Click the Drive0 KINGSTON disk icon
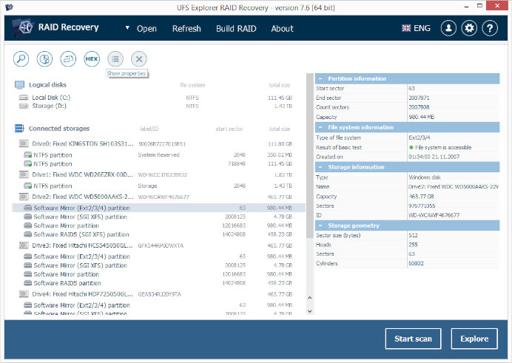The width and height of the screenshot is (512, 363). pos(24,143)
